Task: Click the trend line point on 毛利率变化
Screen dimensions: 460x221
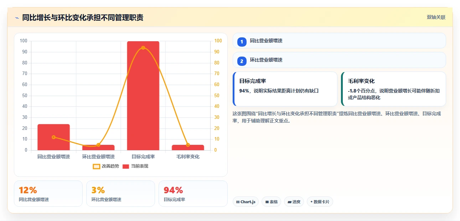Action: pos(188,145)
